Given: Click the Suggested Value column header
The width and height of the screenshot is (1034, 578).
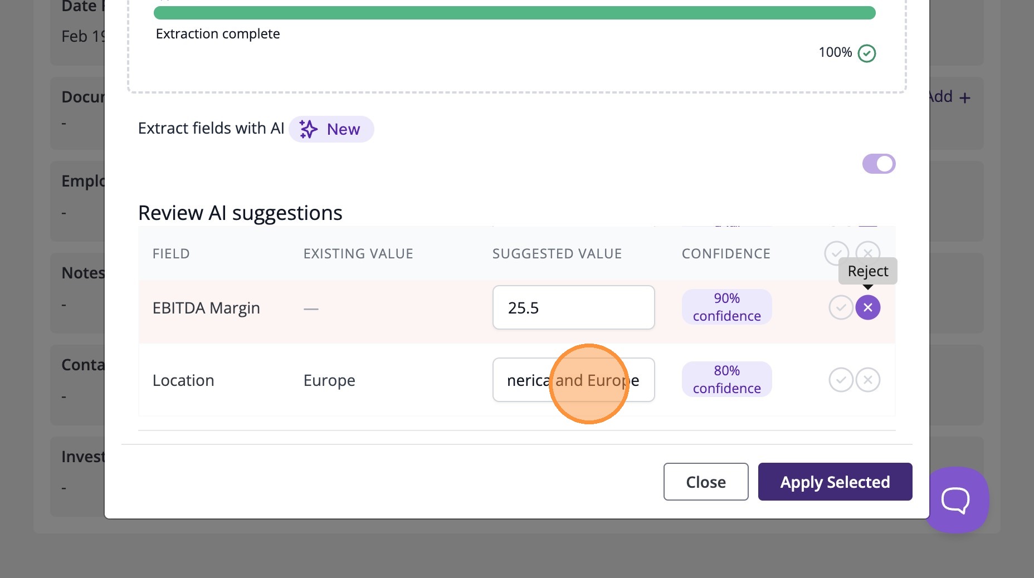Looking at the screenshot, I should (x=557, y=254).
